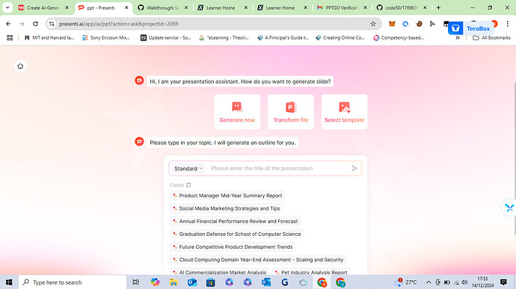This screenshot has width=516, height=289.
Task: Refresh the Cases suggestions
Action: point(188,184)
